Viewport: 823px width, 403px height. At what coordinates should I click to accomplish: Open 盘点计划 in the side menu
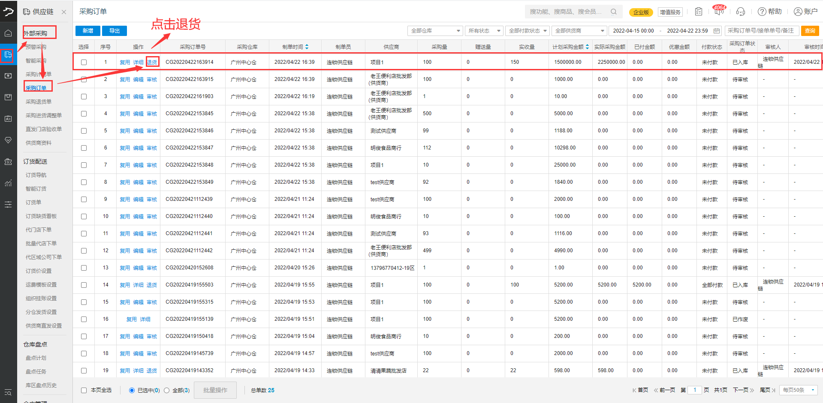coord(36,358)
